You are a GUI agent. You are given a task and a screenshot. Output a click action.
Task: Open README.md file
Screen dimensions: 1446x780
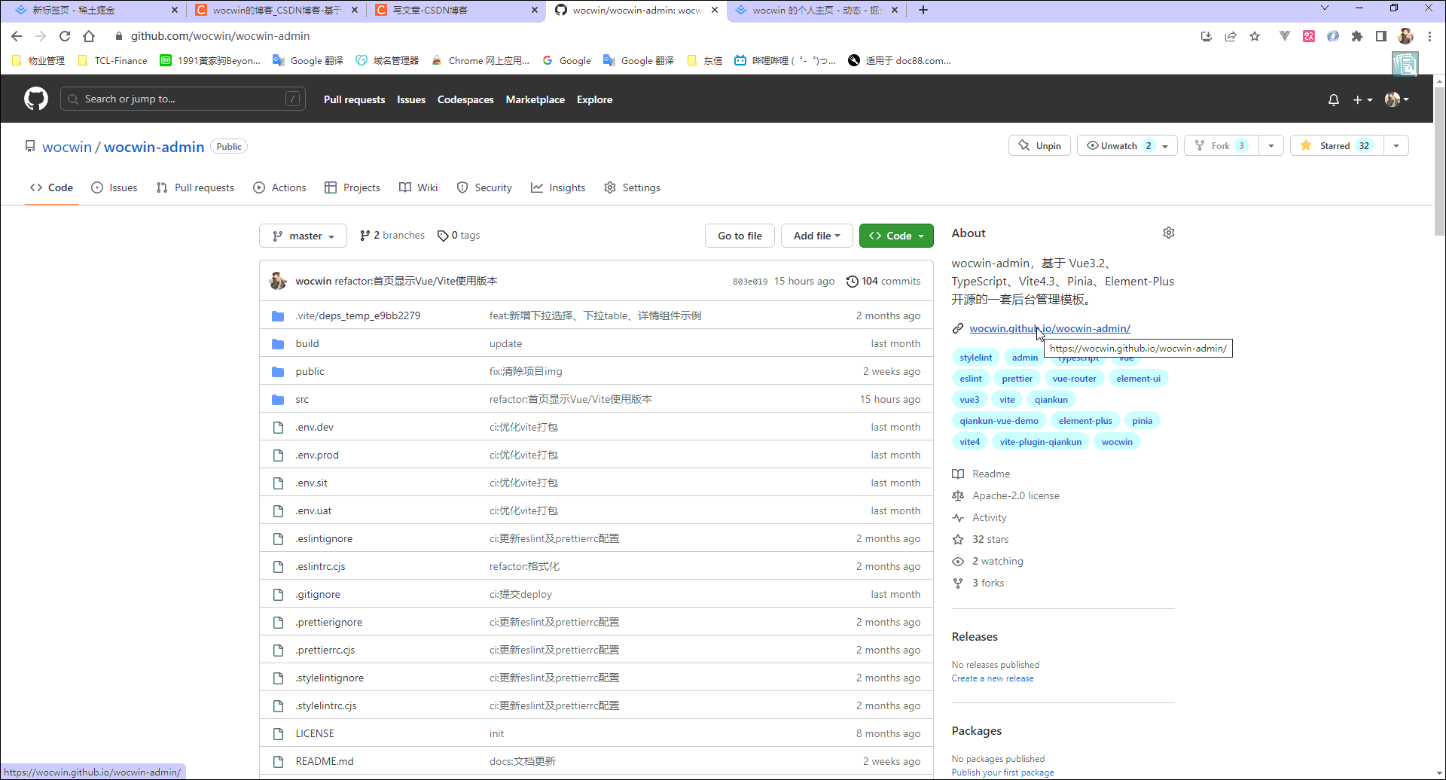coord(325,761)
